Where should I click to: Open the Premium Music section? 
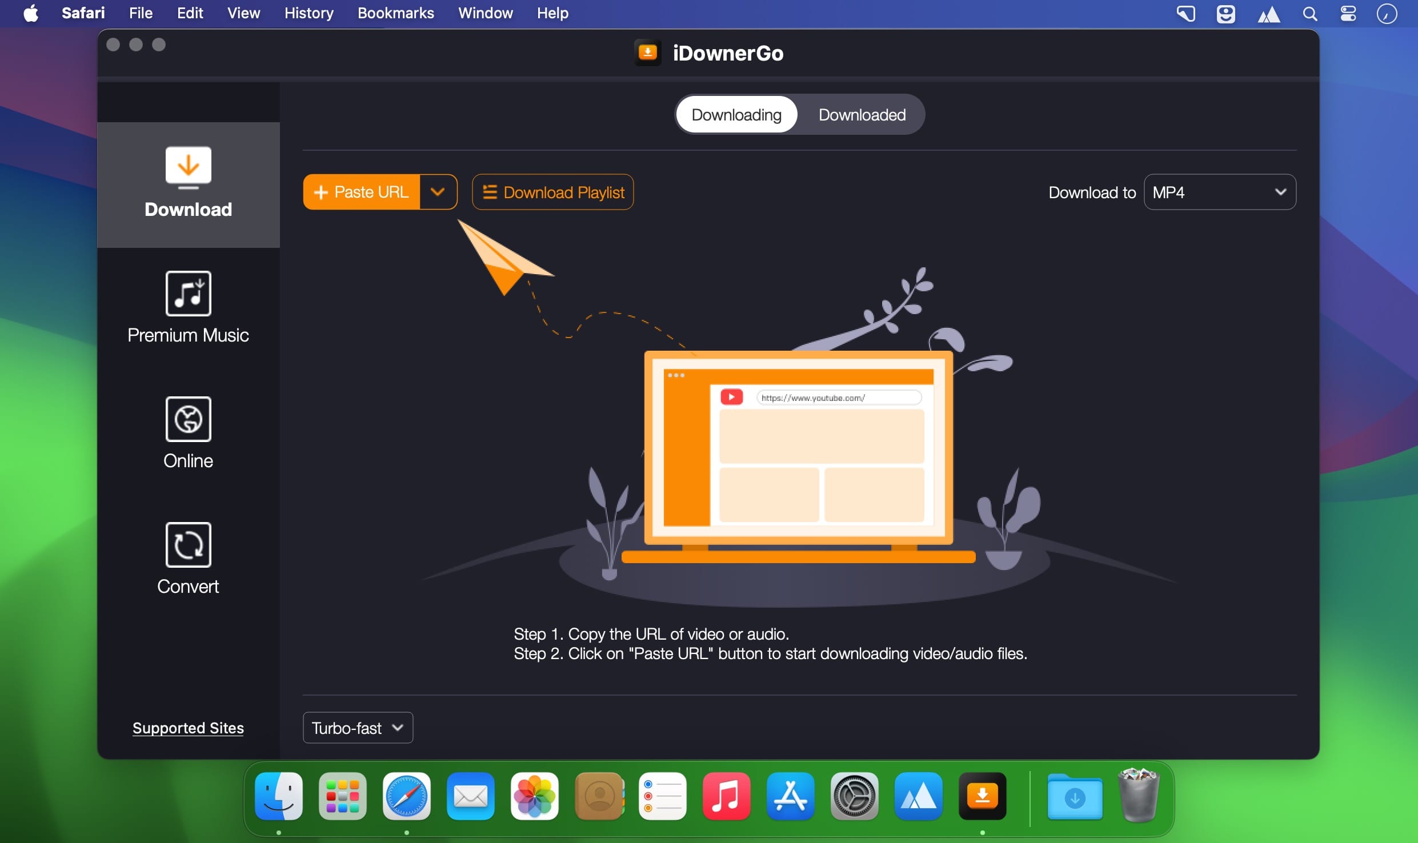[188, 308]
